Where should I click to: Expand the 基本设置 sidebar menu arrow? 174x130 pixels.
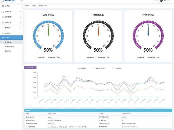click(x=20, y=22)
